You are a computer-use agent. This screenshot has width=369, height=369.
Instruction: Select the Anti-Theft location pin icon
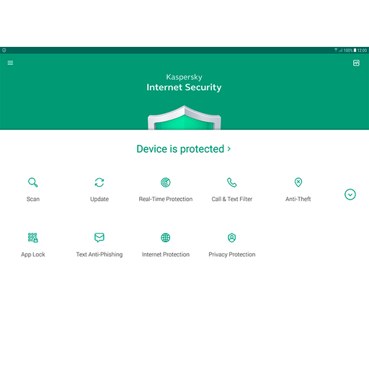click(298, 182)
